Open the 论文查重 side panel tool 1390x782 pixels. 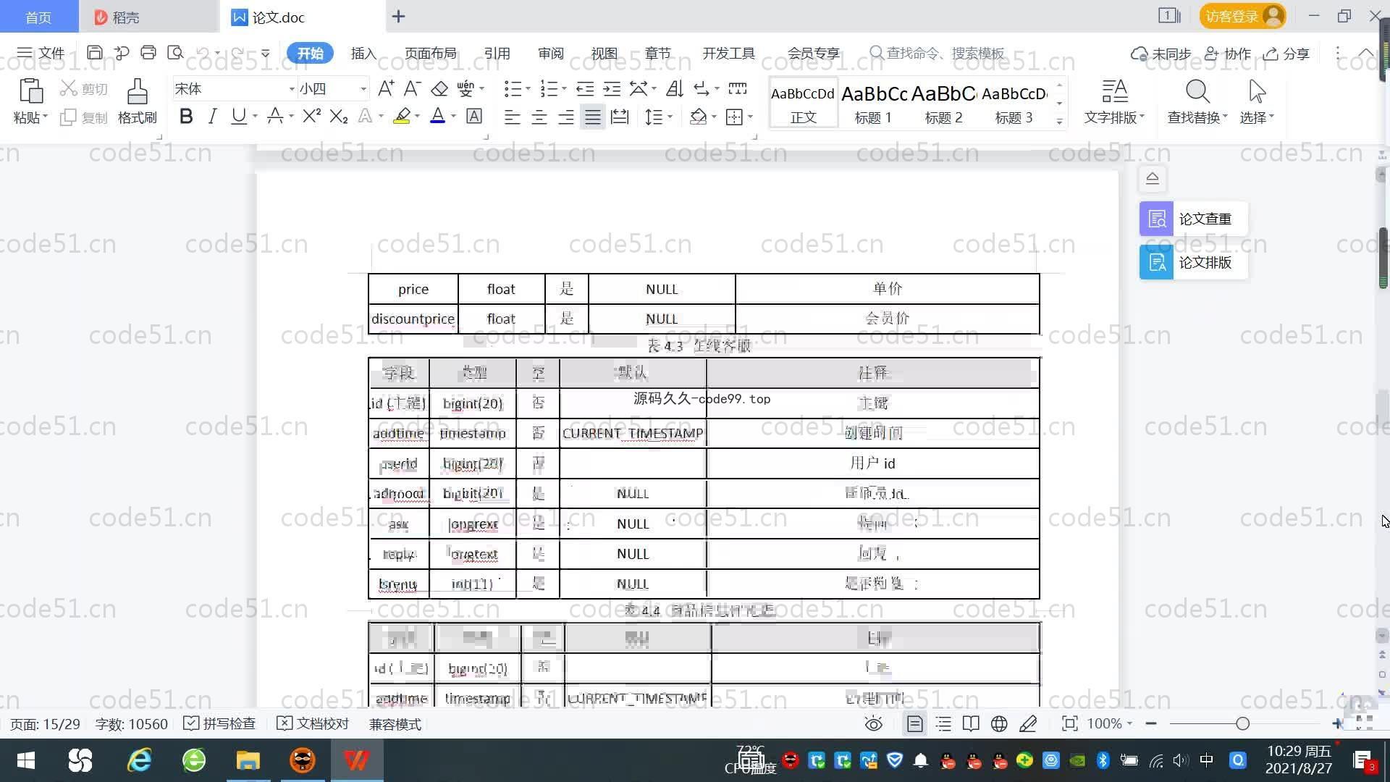[1193, 219]
